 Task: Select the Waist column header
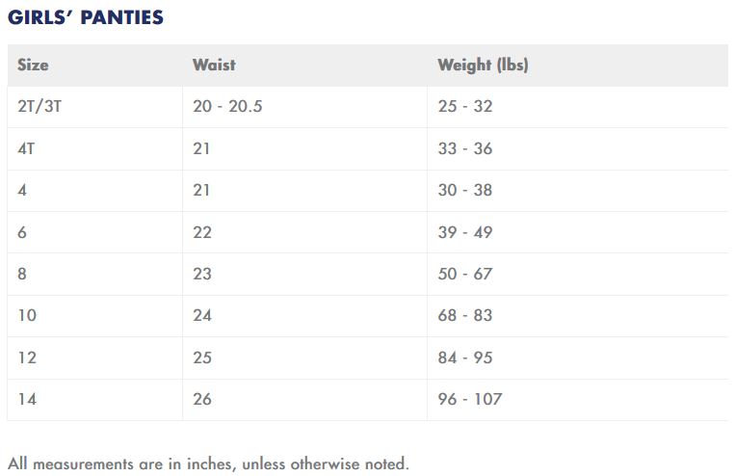(214, 65)
